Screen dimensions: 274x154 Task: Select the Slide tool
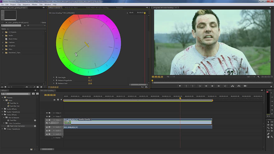[x=272, y=131]
